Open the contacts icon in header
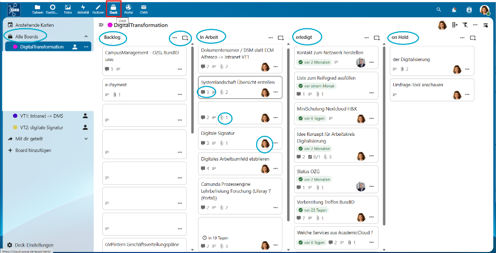496x253 pixels. tap(469, 10)
